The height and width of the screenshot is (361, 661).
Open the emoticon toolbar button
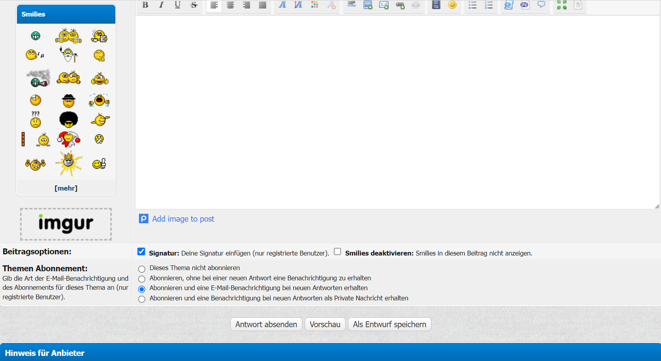tap(452, 5)
